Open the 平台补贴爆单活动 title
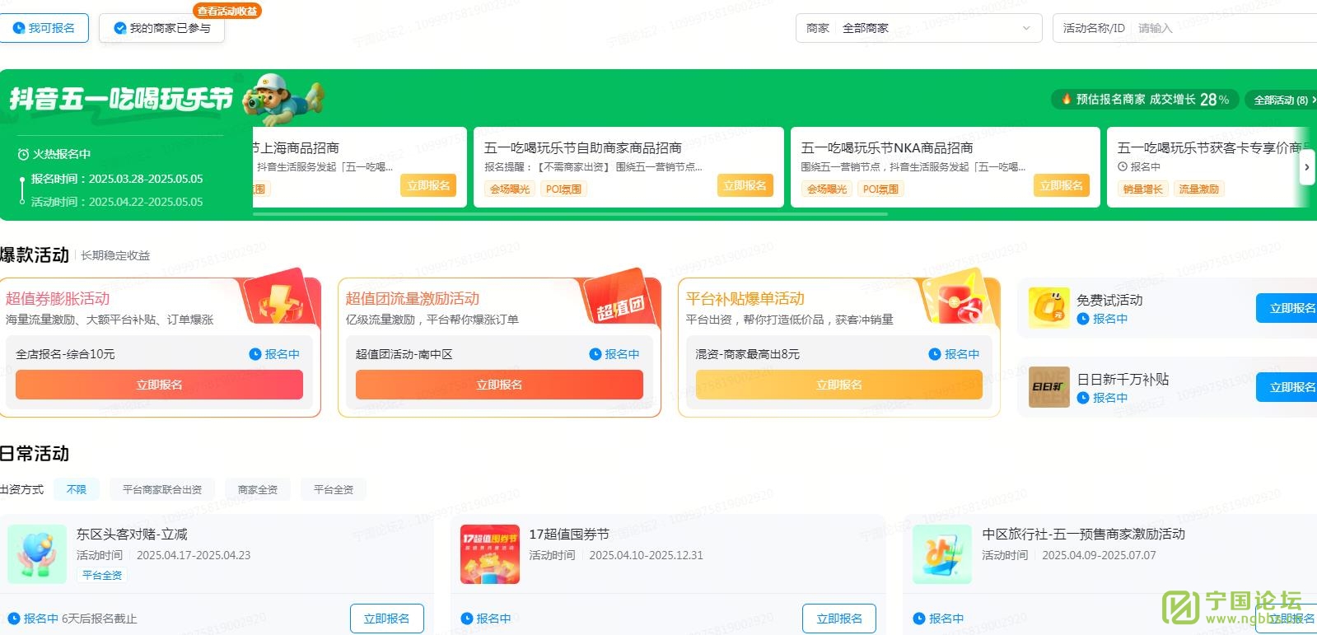1317x635 pixels. click(745, 298)
